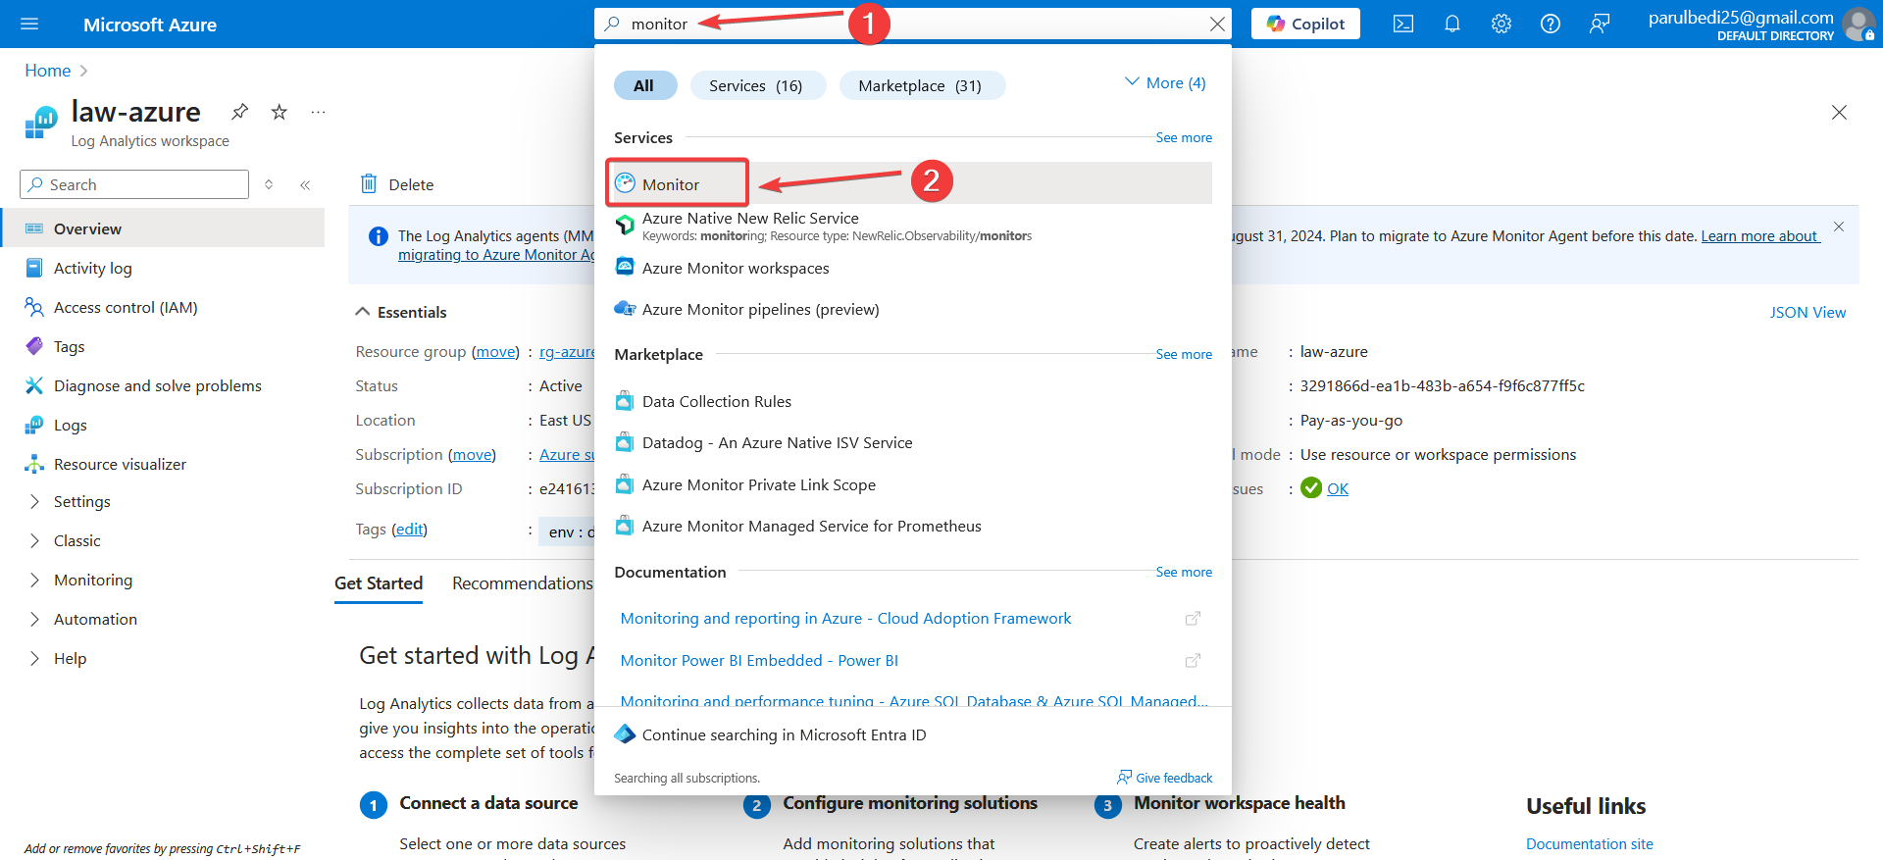Image resolution: width=1883 pixels, height=860 pixels.
Task: Open Tags menu item
Action: (x=163, y=346)
